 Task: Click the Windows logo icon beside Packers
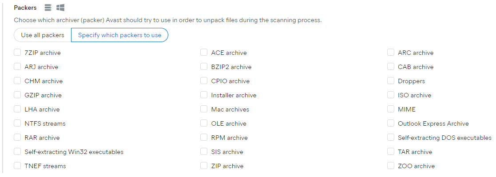(60, 8)
